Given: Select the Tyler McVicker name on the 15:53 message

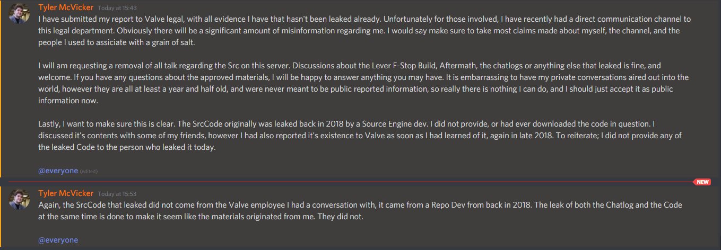Looking at the screenshot, I should [x=66, y=193].
